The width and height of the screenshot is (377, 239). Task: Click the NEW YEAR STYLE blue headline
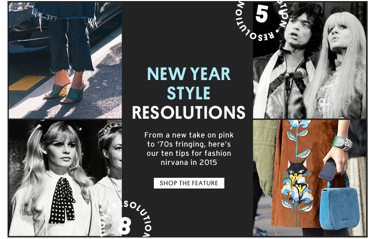[x=189, y=83]
